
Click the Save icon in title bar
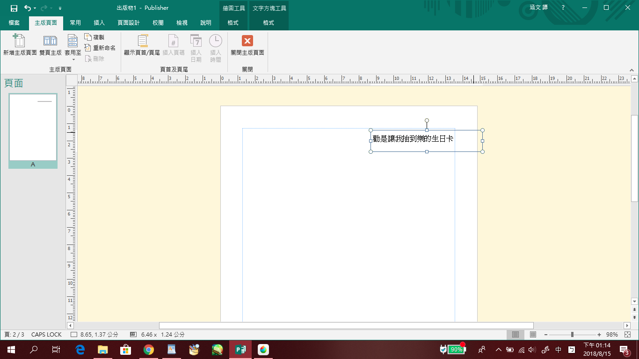[x=14, y=8]
